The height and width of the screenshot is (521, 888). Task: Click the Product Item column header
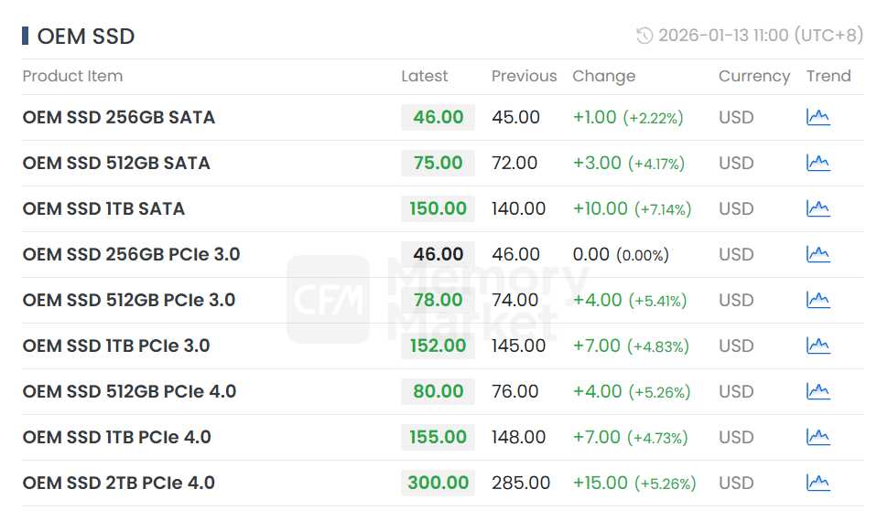[72, 76]
